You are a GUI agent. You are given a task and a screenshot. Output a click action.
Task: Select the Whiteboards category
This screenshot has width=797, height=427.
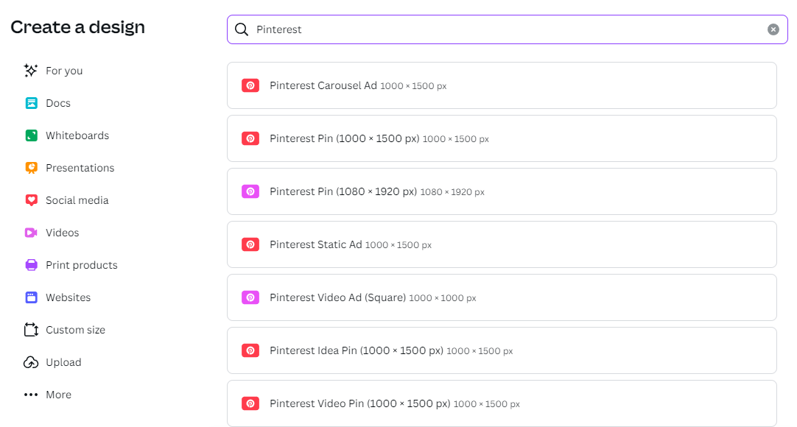pyautogui.click(x=77, y=135)
